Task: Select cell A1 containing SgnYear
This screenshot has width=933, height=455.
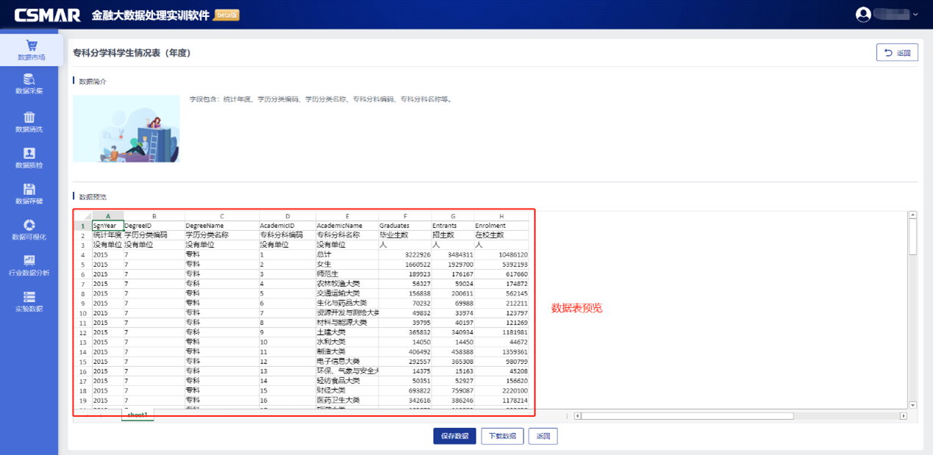Action: coord(107,226)
